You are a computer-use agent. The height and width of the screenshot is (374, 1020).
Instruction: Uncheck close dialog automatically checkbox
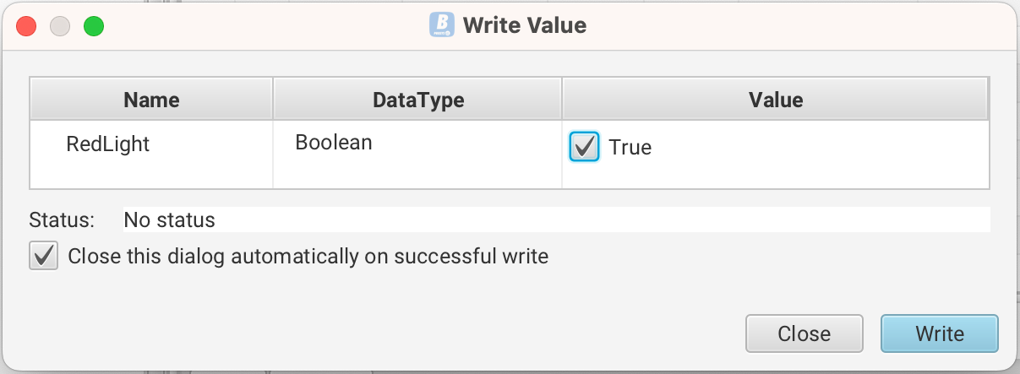(x=43, y=256)
